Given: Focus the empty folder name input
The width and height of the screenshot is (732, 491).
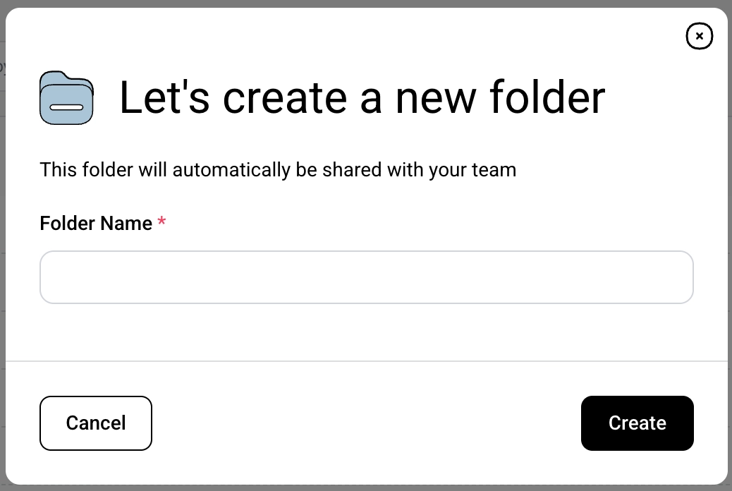Looking at the screenshot, I should pos(366,277).
